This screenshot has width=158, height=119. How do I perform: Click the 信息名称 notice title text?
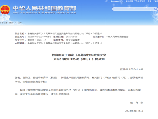click(65, 34)
